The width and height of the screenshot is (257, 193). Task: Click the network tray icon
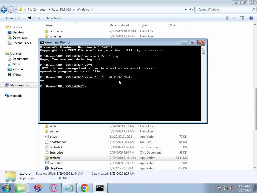(x=226, y=188)
